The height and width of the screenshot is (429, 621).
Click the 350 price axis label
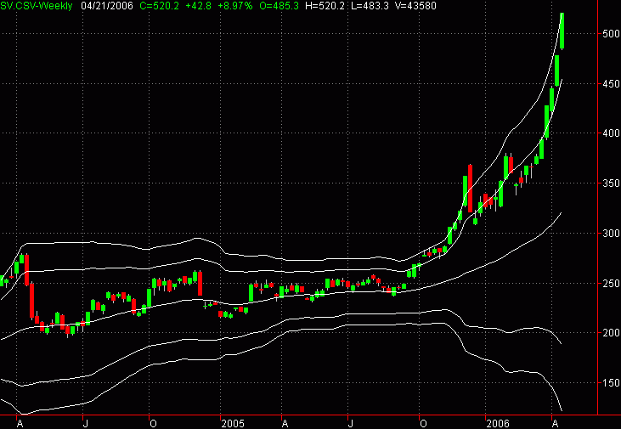[611, 183]
